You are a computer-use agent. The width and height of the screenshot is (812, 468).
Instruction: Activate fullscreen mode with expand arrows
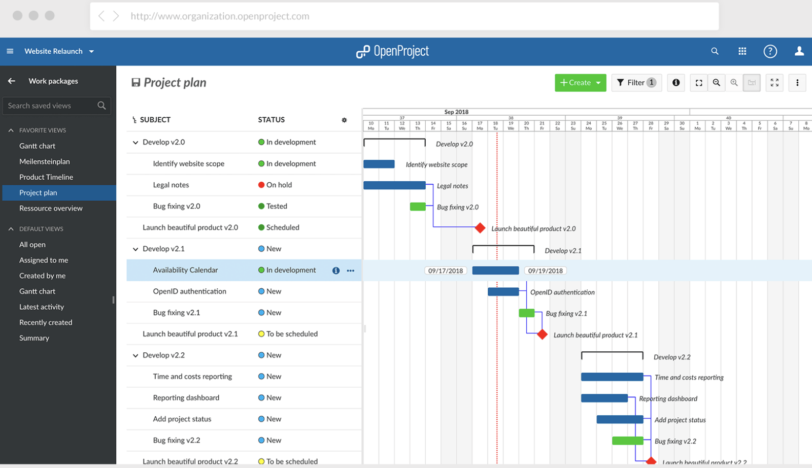774,83
